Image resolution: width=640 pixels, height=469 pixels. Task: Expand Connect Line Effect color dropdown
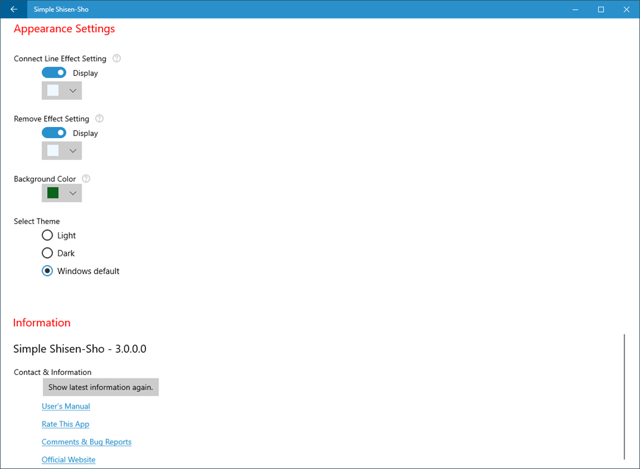pos(61,91)
